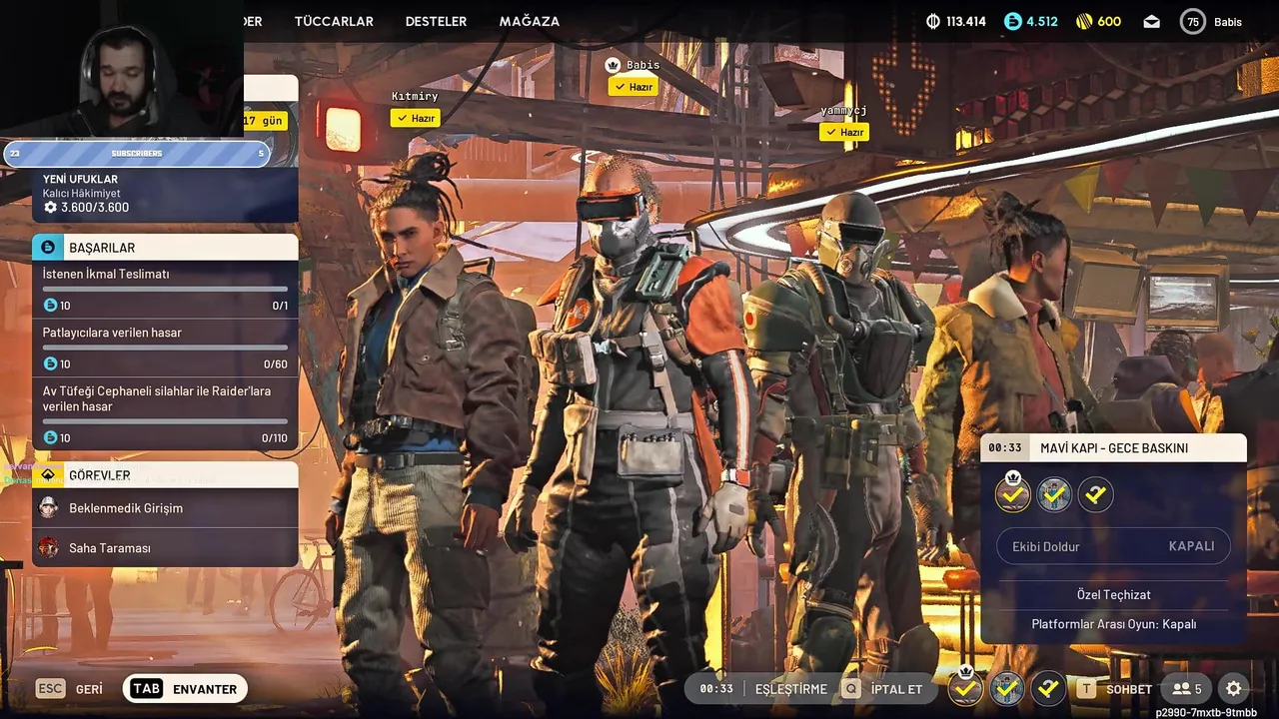The height and width of the screenshot is (719, 1279).
Task: Click the Babis profile name in header
Action: tap(1228, 21)
